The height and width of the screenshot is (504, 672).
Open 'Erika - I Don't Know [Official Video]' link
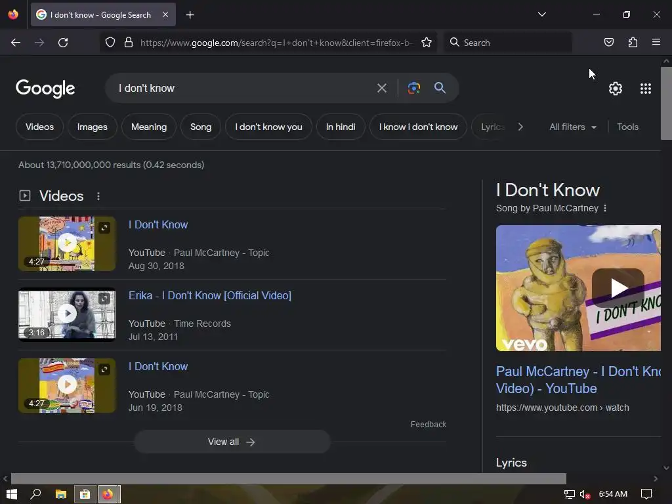(x=210, y=295)
